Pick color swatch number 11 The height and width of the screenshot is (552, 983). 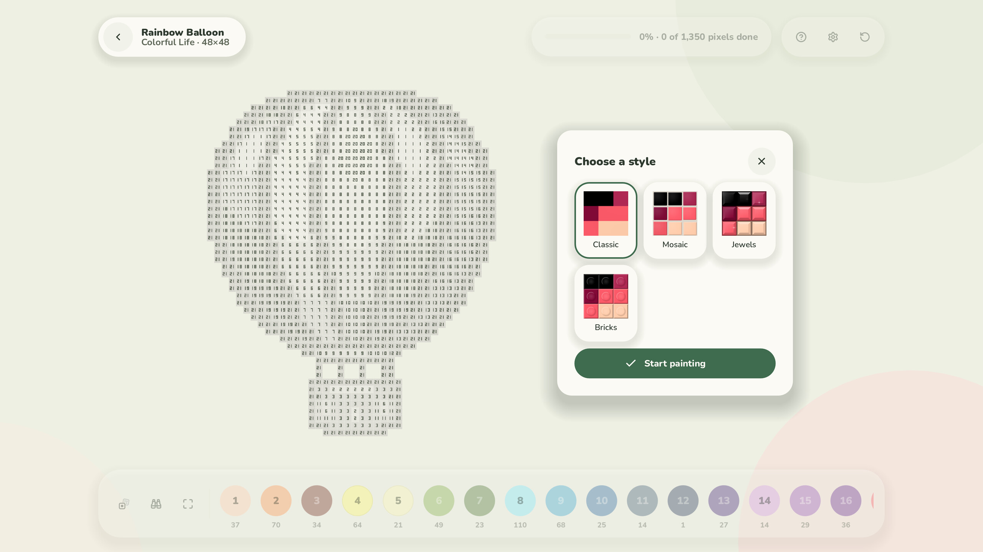[642, 501]
